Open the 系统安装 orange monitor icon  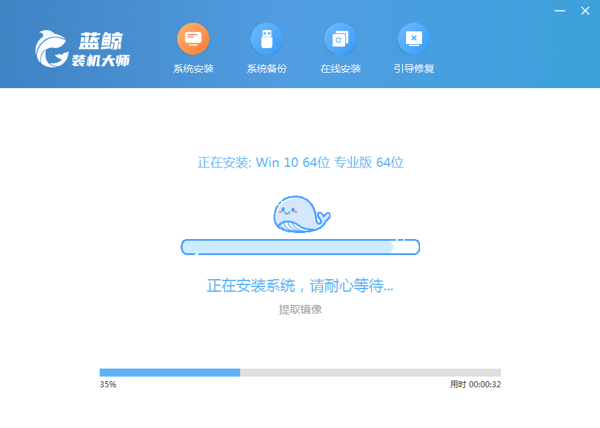tap(193, 39)
